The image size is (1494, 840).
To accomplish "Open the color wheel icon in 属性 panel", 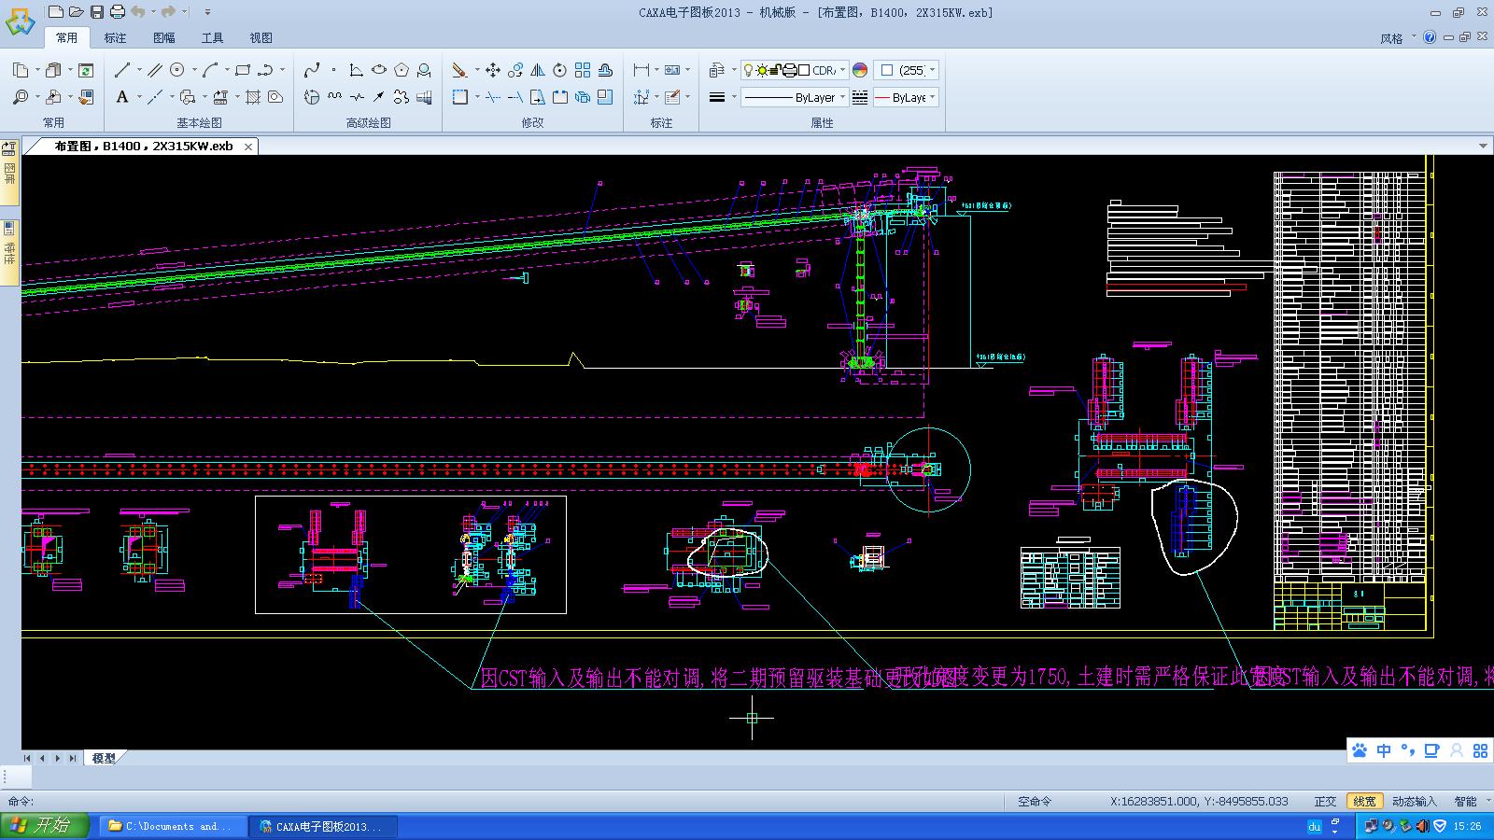I will [859, 70].
